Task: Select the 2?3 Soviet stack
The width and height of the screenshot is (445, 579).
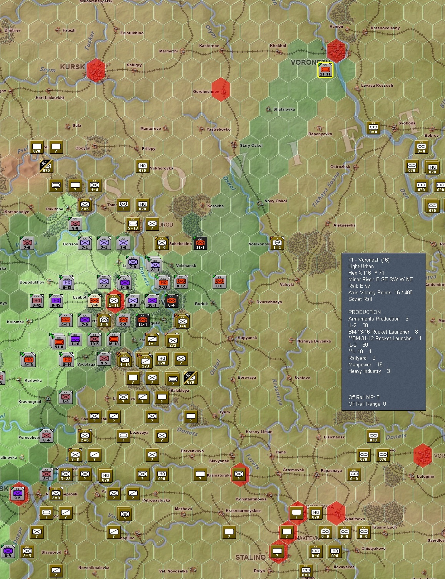Action: click(145, 361)
